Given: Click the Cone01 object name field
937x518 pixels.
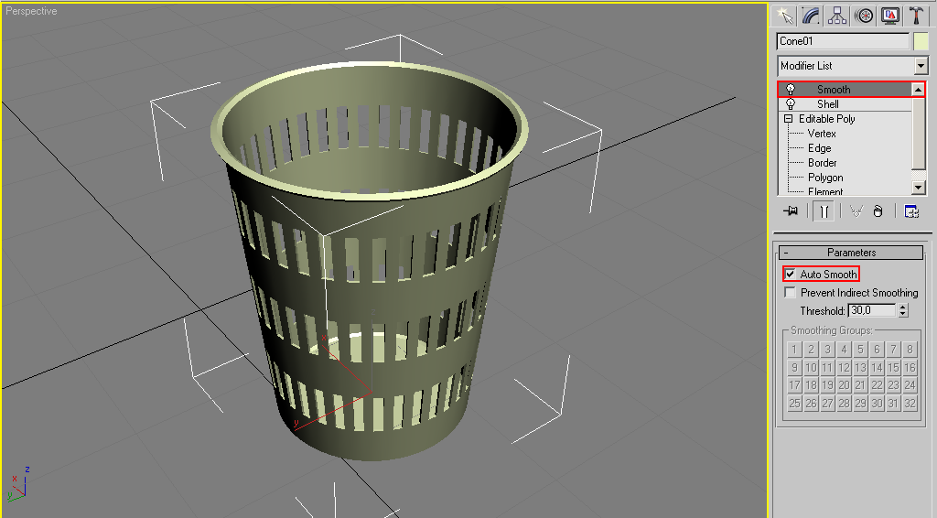Looking at the screenshot, I should [843, 41].
